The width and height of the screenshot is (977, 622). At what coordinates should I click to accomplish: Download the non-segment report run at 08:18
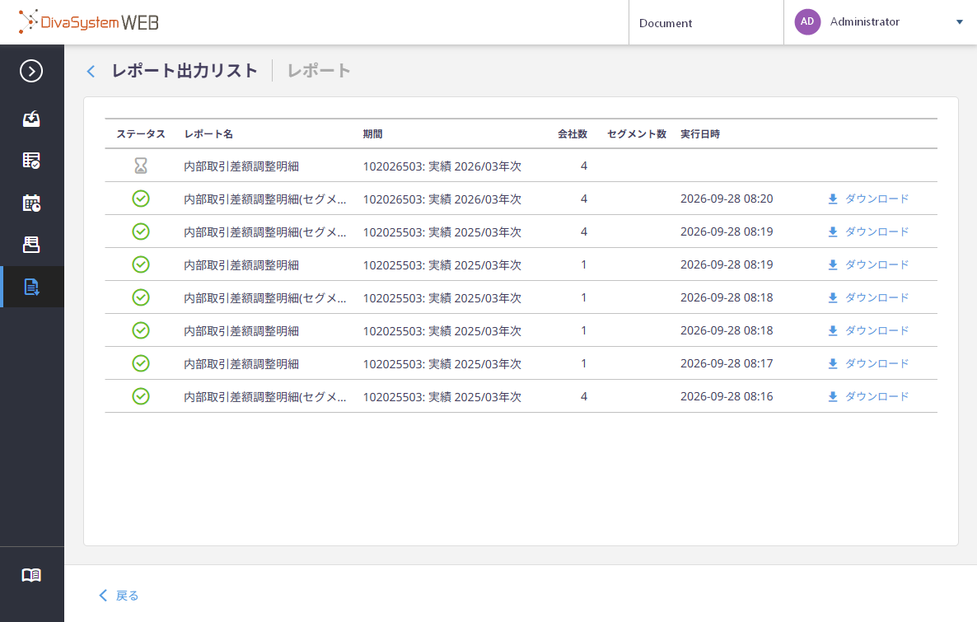click(x=868, y=330)
